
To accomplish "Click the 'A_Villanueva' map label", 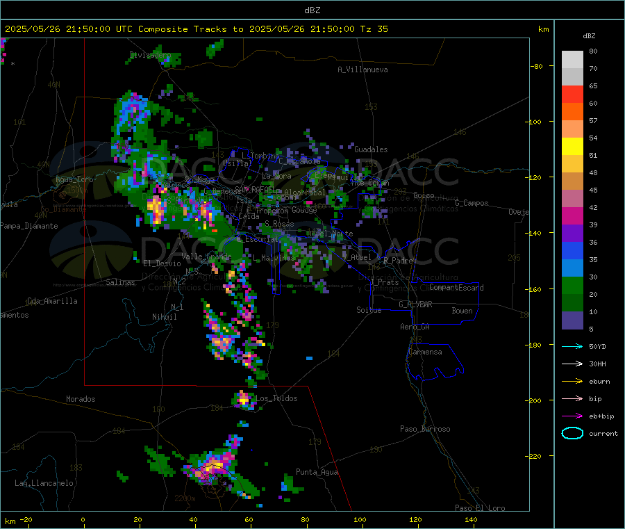I will coord(362,70).
